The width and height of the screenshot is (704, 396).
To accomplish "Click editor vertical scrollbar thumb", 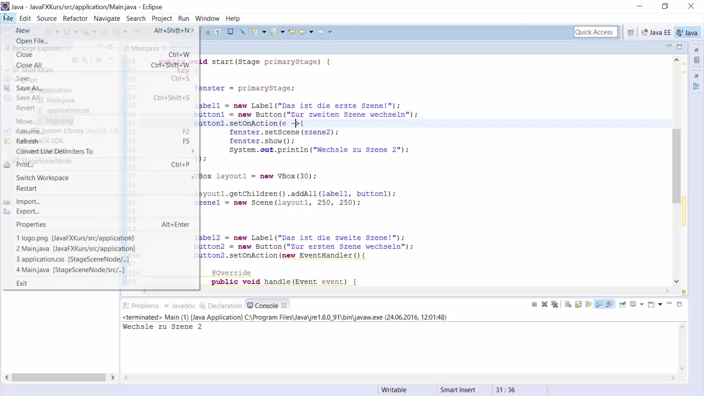I will pos(676,166).
